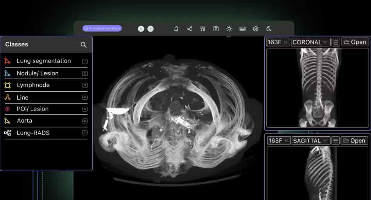The image size is (371, 200).
Task: Open the coronal panel hamburger menu
Action: 335,42
